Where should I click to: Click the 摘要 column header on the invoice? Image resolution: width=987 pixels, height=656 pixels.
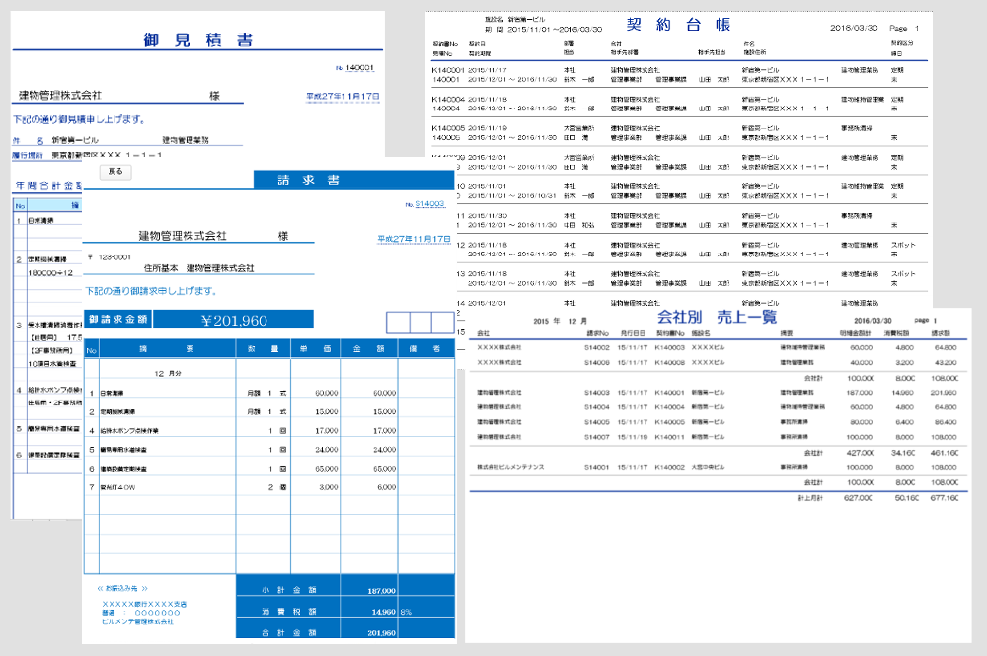pos(167,348)
